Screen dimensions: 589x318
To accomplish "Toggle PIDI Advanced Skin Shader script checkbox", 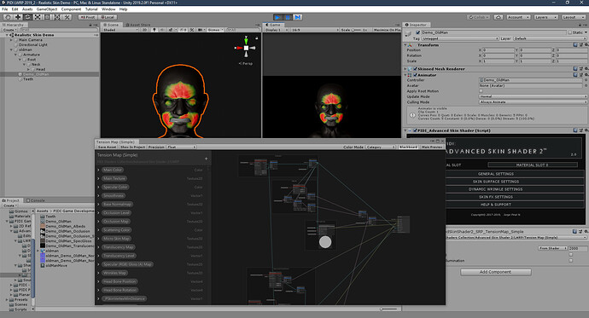I will tap(416, 130).
